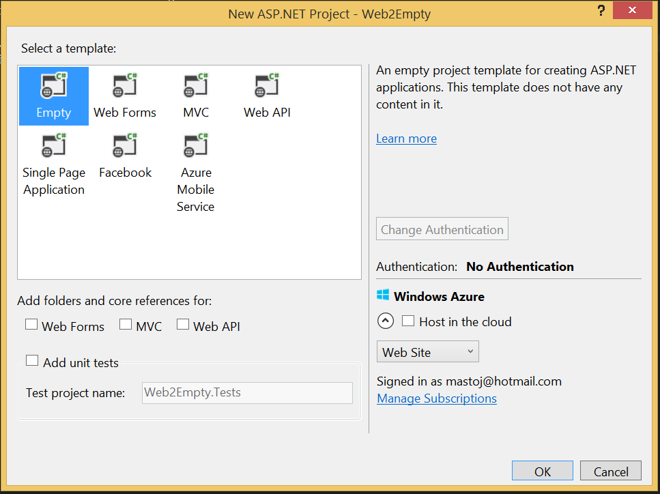Select the Facebook template icon

coord(125,145)
